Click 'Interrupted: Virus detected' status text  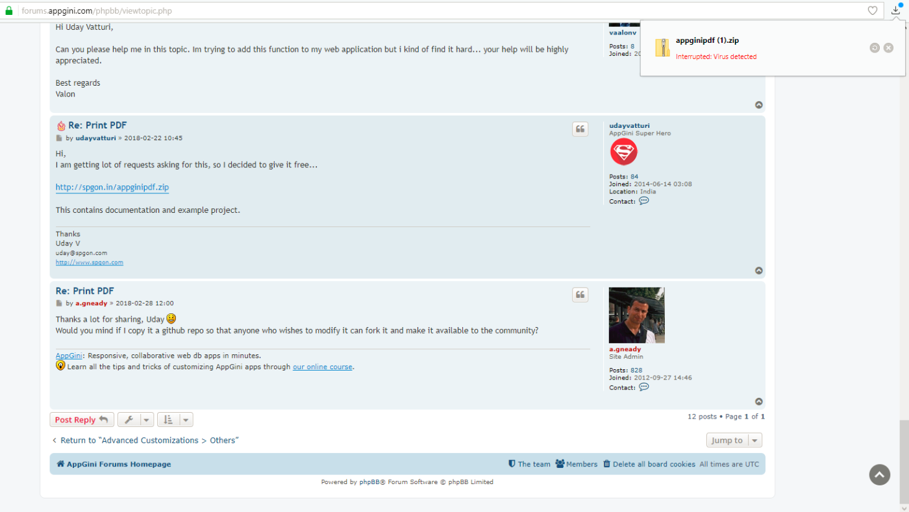[716, 57]
